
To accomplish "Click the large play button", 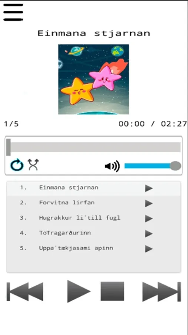I will tap(79, 291).
